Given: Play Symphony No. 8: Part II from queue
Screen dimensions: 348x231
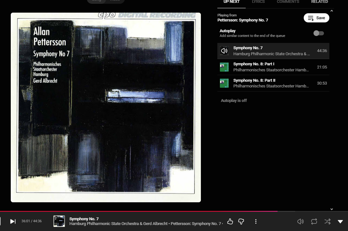Looking at the screenshot, I should click(x=273, y=83).
